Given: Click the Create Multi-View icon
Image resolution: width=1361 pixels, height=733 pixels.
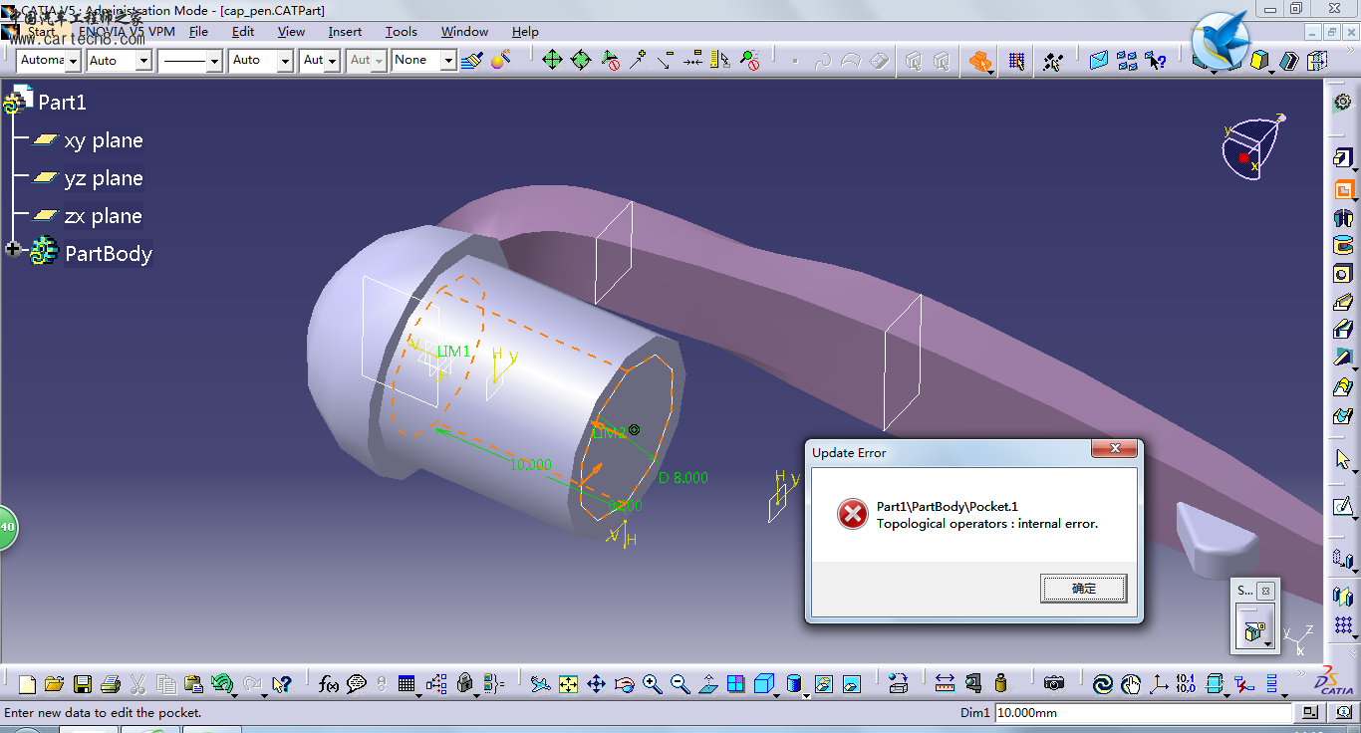Looking at the screenshot, I should click(735, 684).
